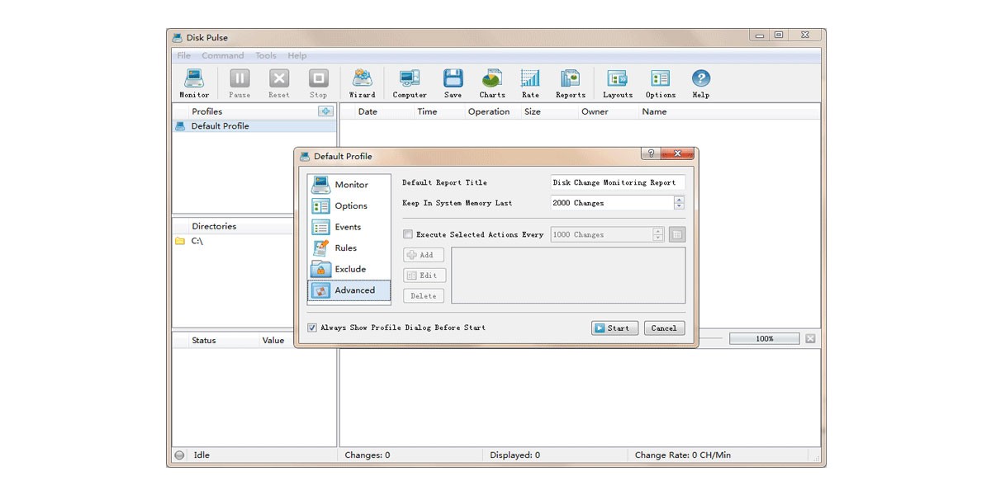
Task: Sort by the Owner column header
Action: tap(595, 112)
